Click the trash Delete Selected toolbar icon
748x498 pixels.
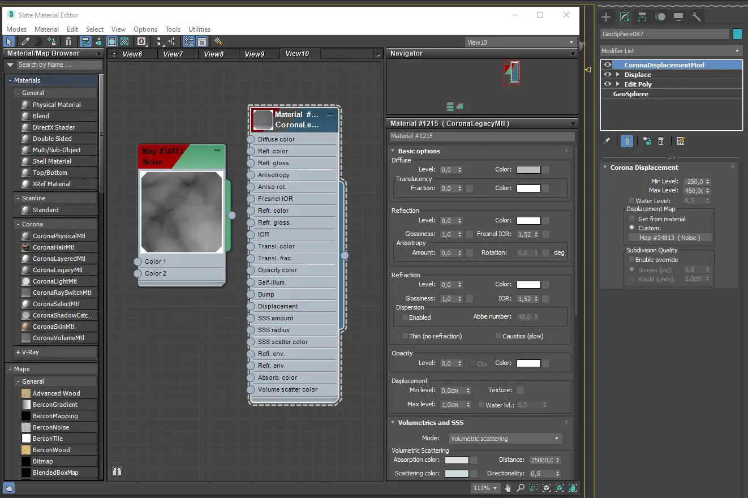(68, 41)
